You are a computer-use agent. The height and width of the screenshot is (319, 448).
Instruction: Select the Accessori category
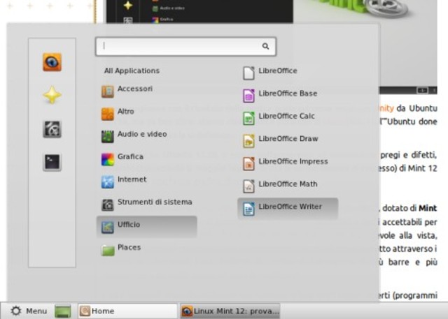(x=146, y=91)
